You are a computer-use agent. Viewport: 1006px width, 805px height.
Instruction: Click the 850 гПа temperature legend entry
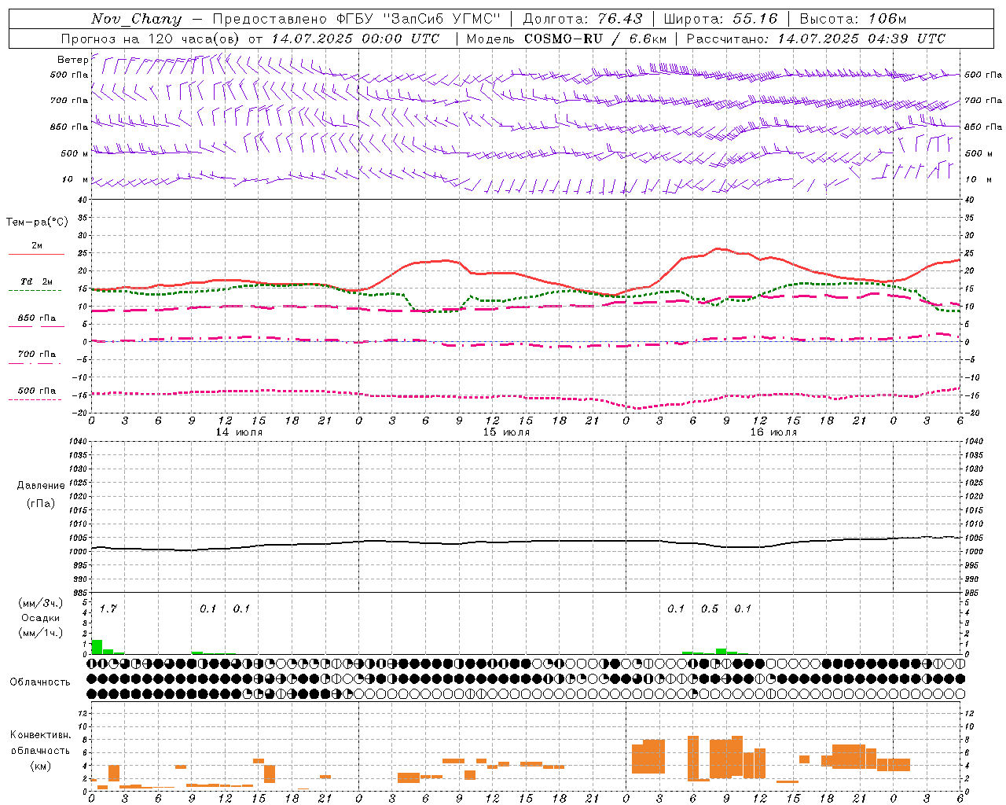(x=37, y=318)
